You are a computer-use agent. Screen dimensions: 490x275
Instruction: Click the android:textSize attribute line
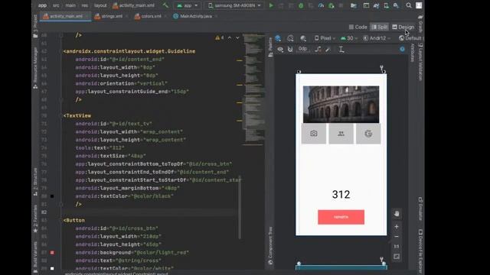tap(110, 156)
